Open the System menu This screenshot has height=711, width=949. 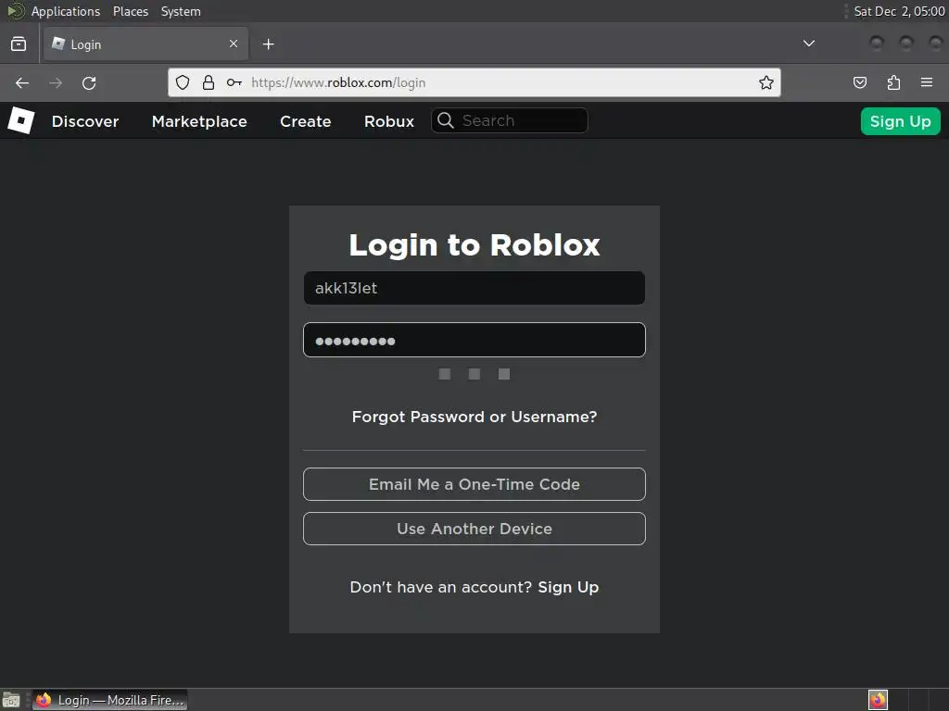pyautogui.click(x=181, y=11)
